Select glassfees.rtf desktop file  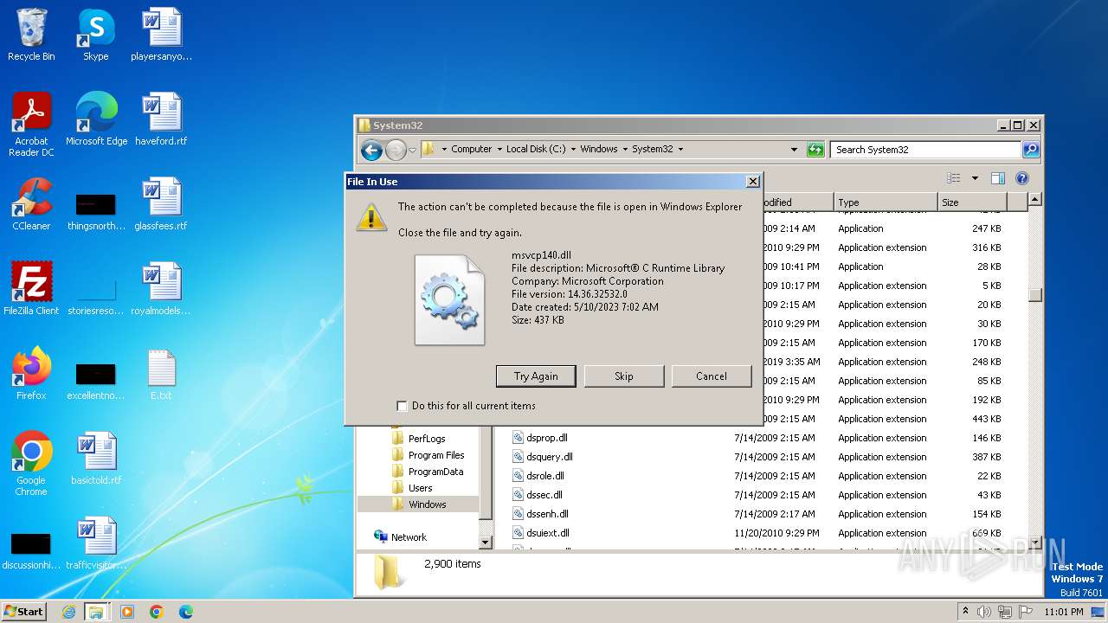(161, 204)
